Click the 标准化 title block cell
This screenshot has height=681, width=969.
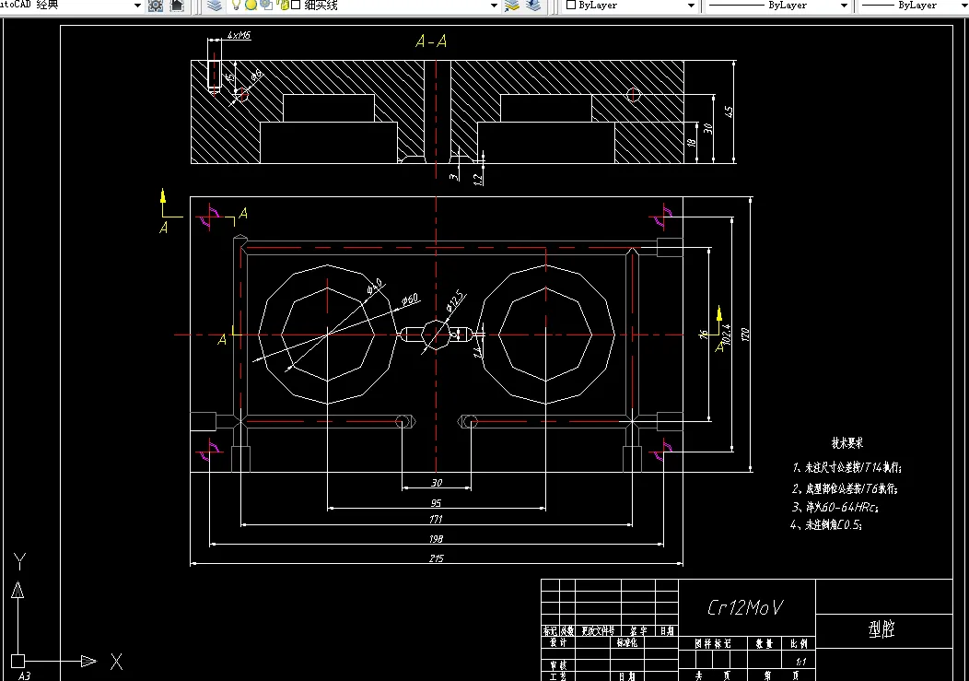pos(627,642)
